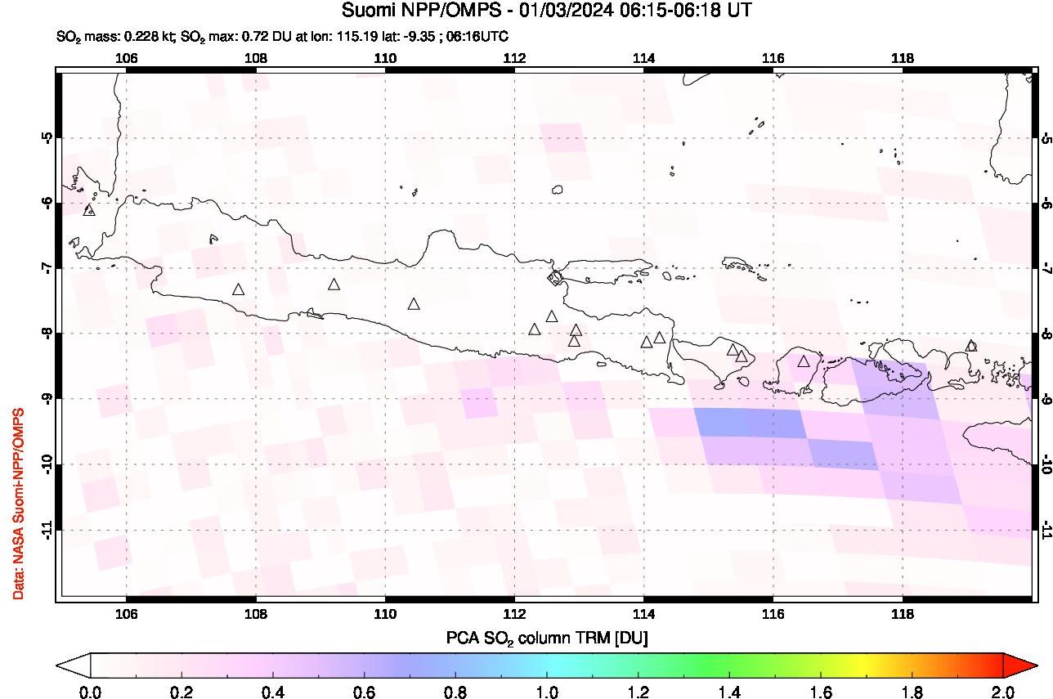The height and width of the screenshot is (699, 1053).
Task: Click the left axis latitude label -8
Action: tap(47, 333)
